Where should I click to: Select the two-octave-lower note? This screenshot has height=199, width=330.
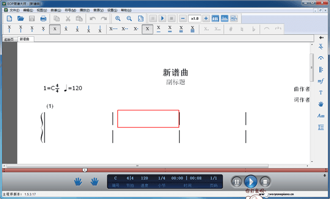tap(32, 29)
